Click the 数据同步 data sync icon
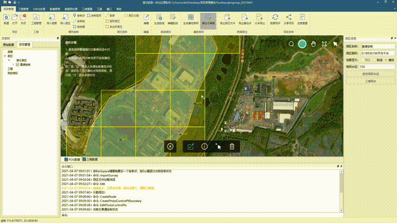 [275, 18]
